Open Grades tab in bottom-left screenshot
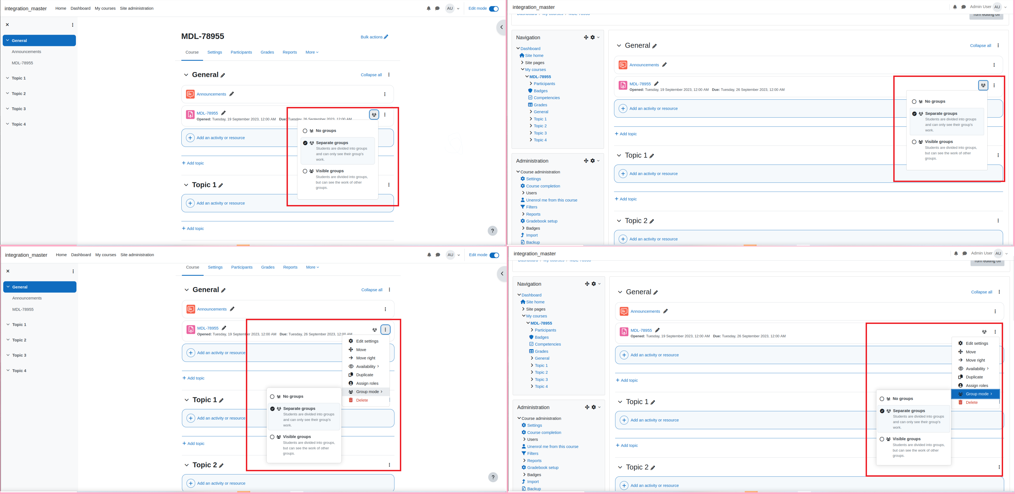The image size is (1015, 494). 268,267
